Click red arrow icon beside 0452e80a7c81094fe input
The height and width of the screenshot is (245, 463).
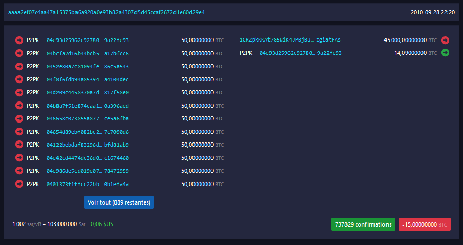19,66
